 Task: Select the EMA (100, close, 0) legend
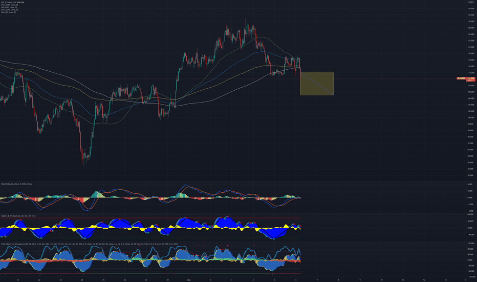9,10
